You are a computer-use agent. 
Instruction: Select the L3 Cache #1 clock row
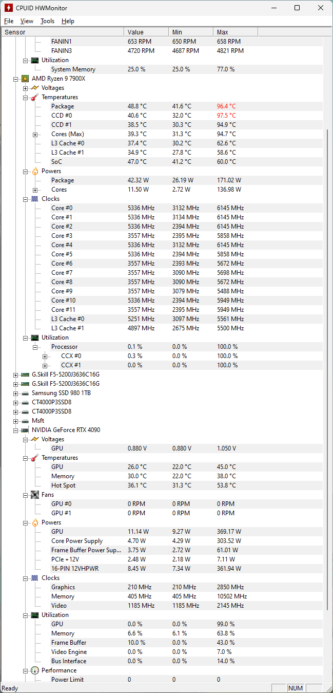(162, 328)
